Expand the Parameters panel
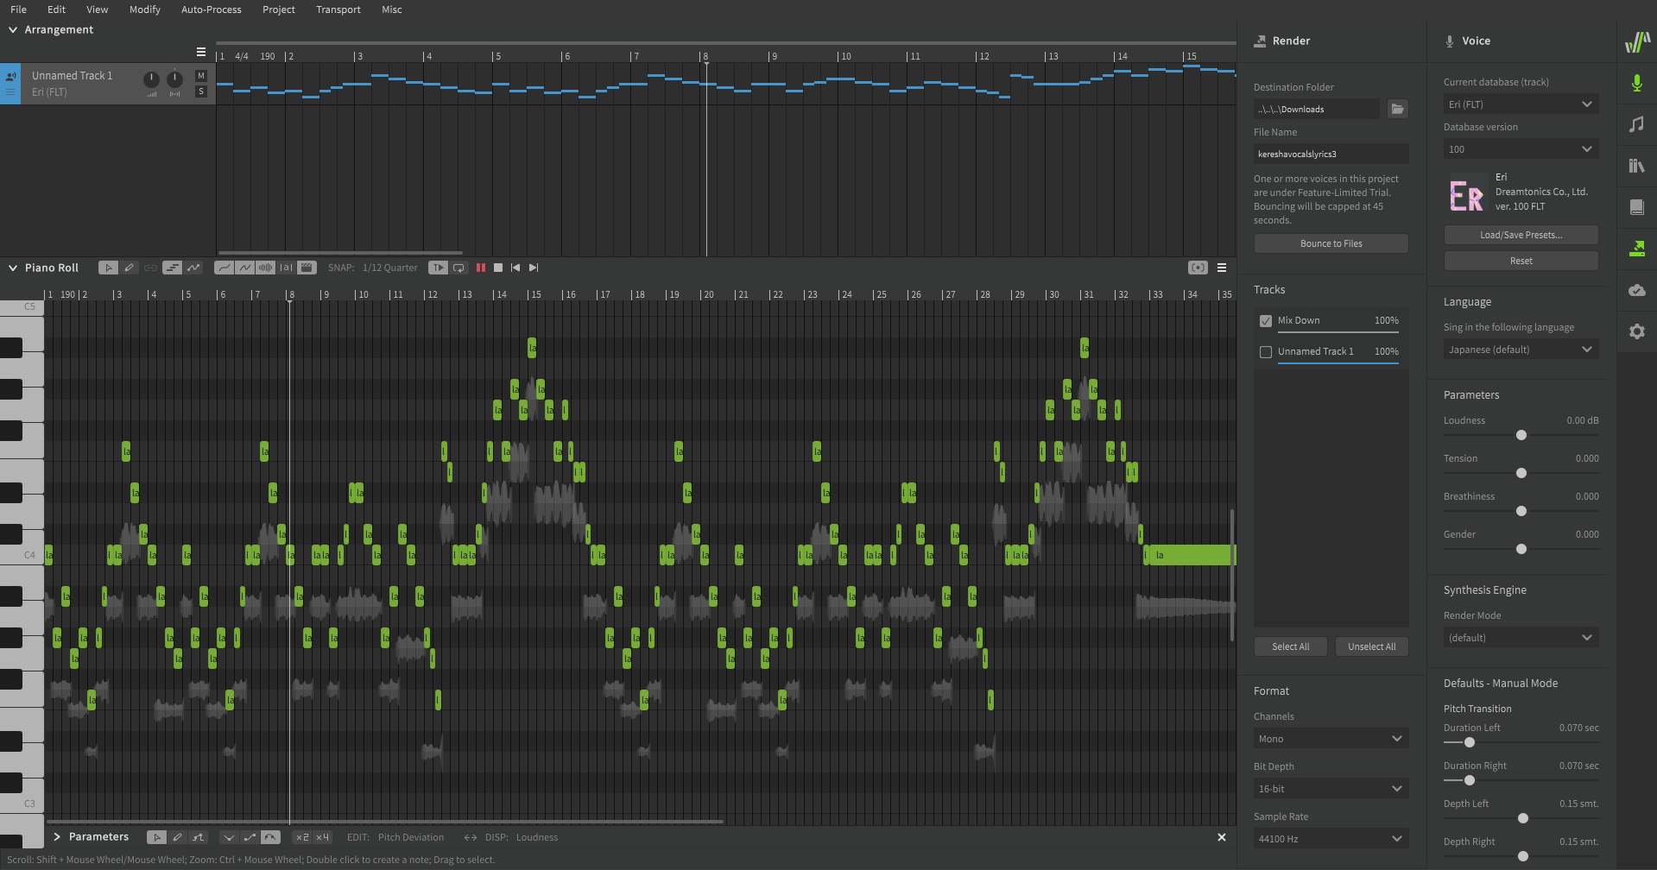The width and height of the screenshot is (1657, 870). tap(57, 837)
